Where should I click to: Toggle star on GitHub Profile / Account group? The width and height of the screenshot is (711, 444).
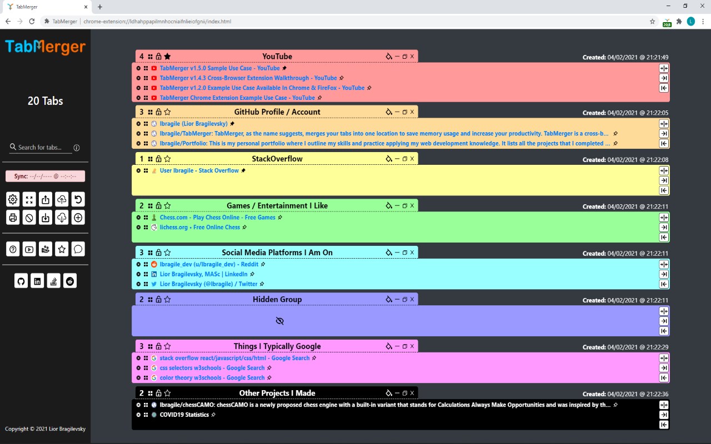tap(167, 112)
